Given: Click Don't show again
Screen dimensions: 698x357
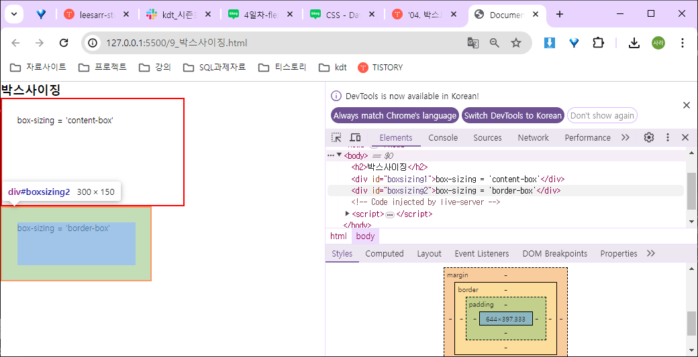Looking at the screenshot, I should (x=602, y=115).
